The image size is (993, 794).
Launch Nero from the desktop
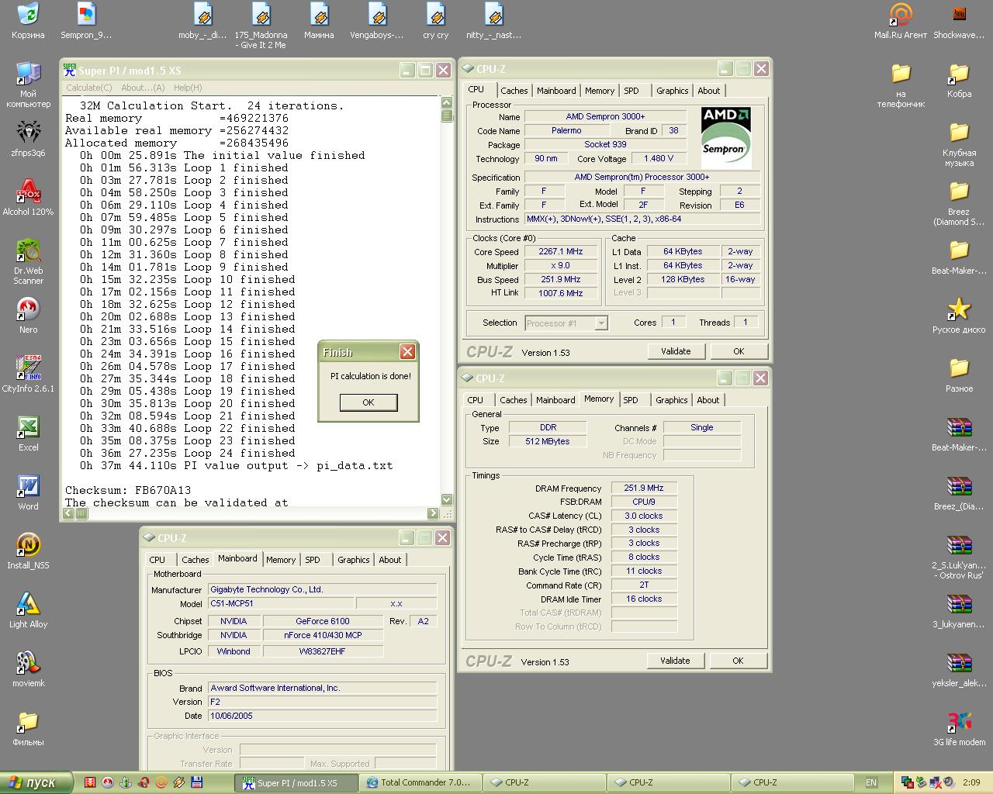[28, 316]
